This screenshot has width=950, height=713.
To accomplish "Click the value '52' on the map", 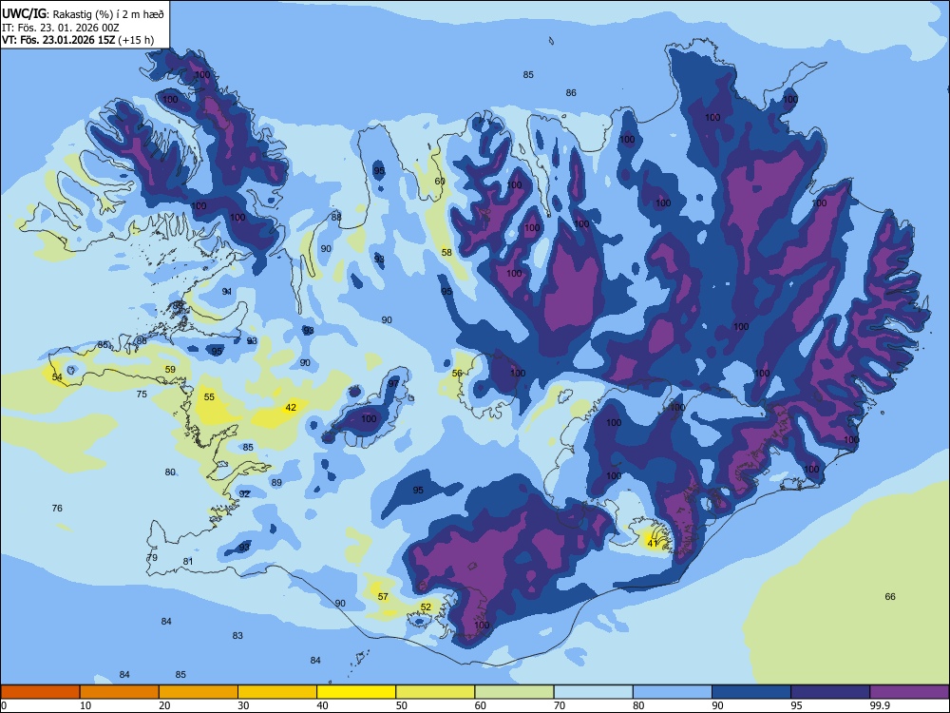I will coord(426,607).
